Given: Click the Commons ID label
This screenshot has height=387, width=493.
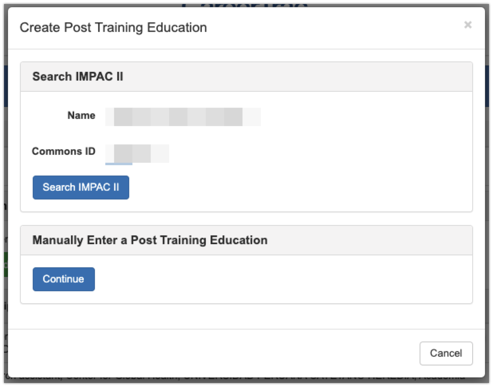Looking at the screenshot, I should (63, 151).
